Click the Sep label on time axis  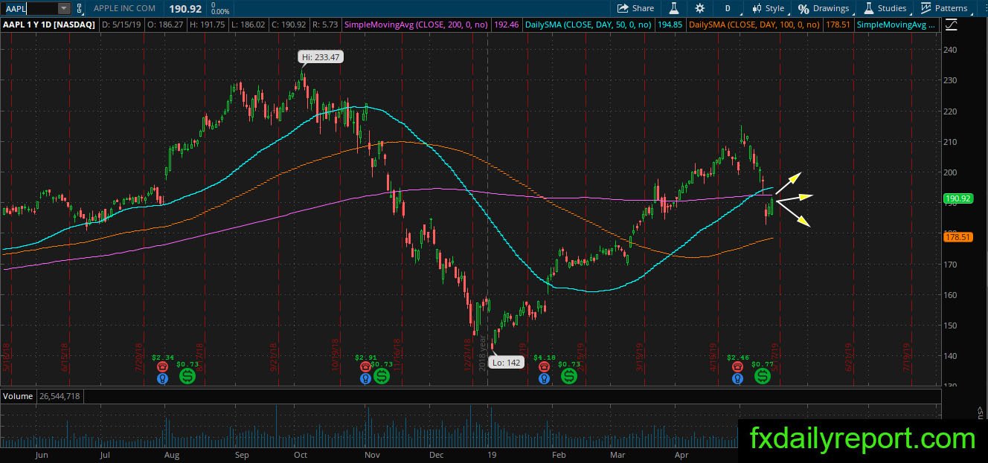coord(242,453)
